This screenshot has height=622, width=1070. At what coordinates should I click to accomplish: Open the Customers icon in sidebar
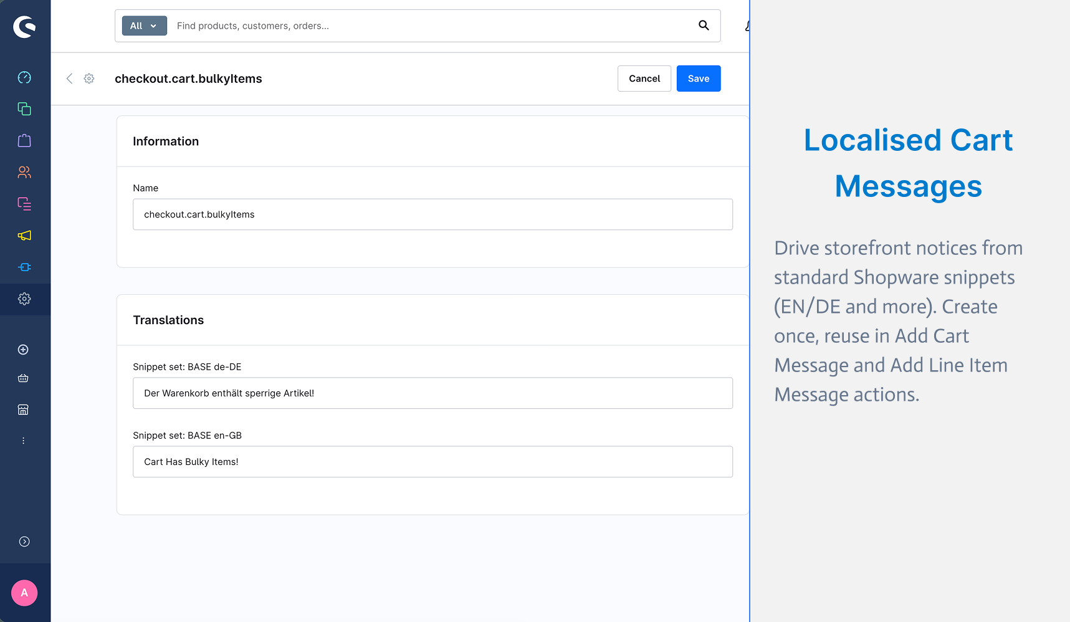click(x=24, y=172)
